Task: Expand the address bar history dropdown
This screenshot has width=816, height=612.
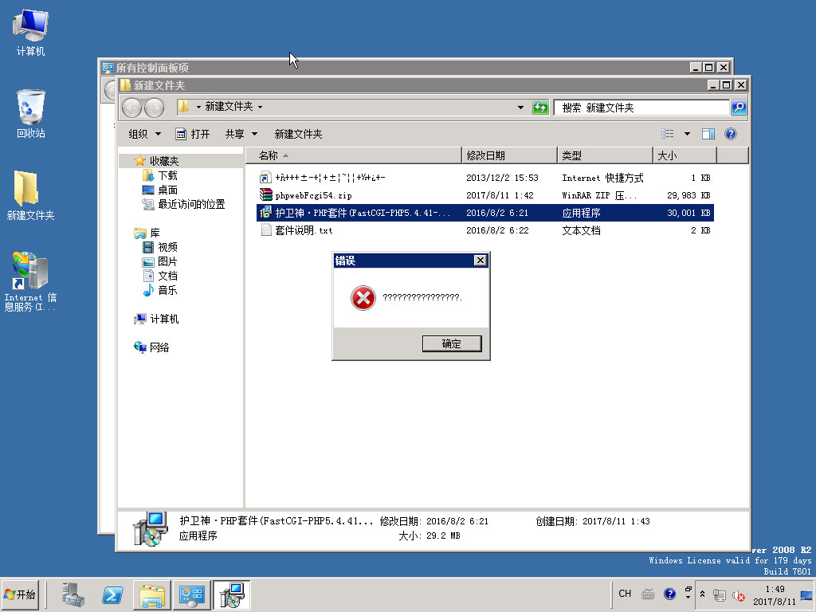Action: [x=520, y=108]
